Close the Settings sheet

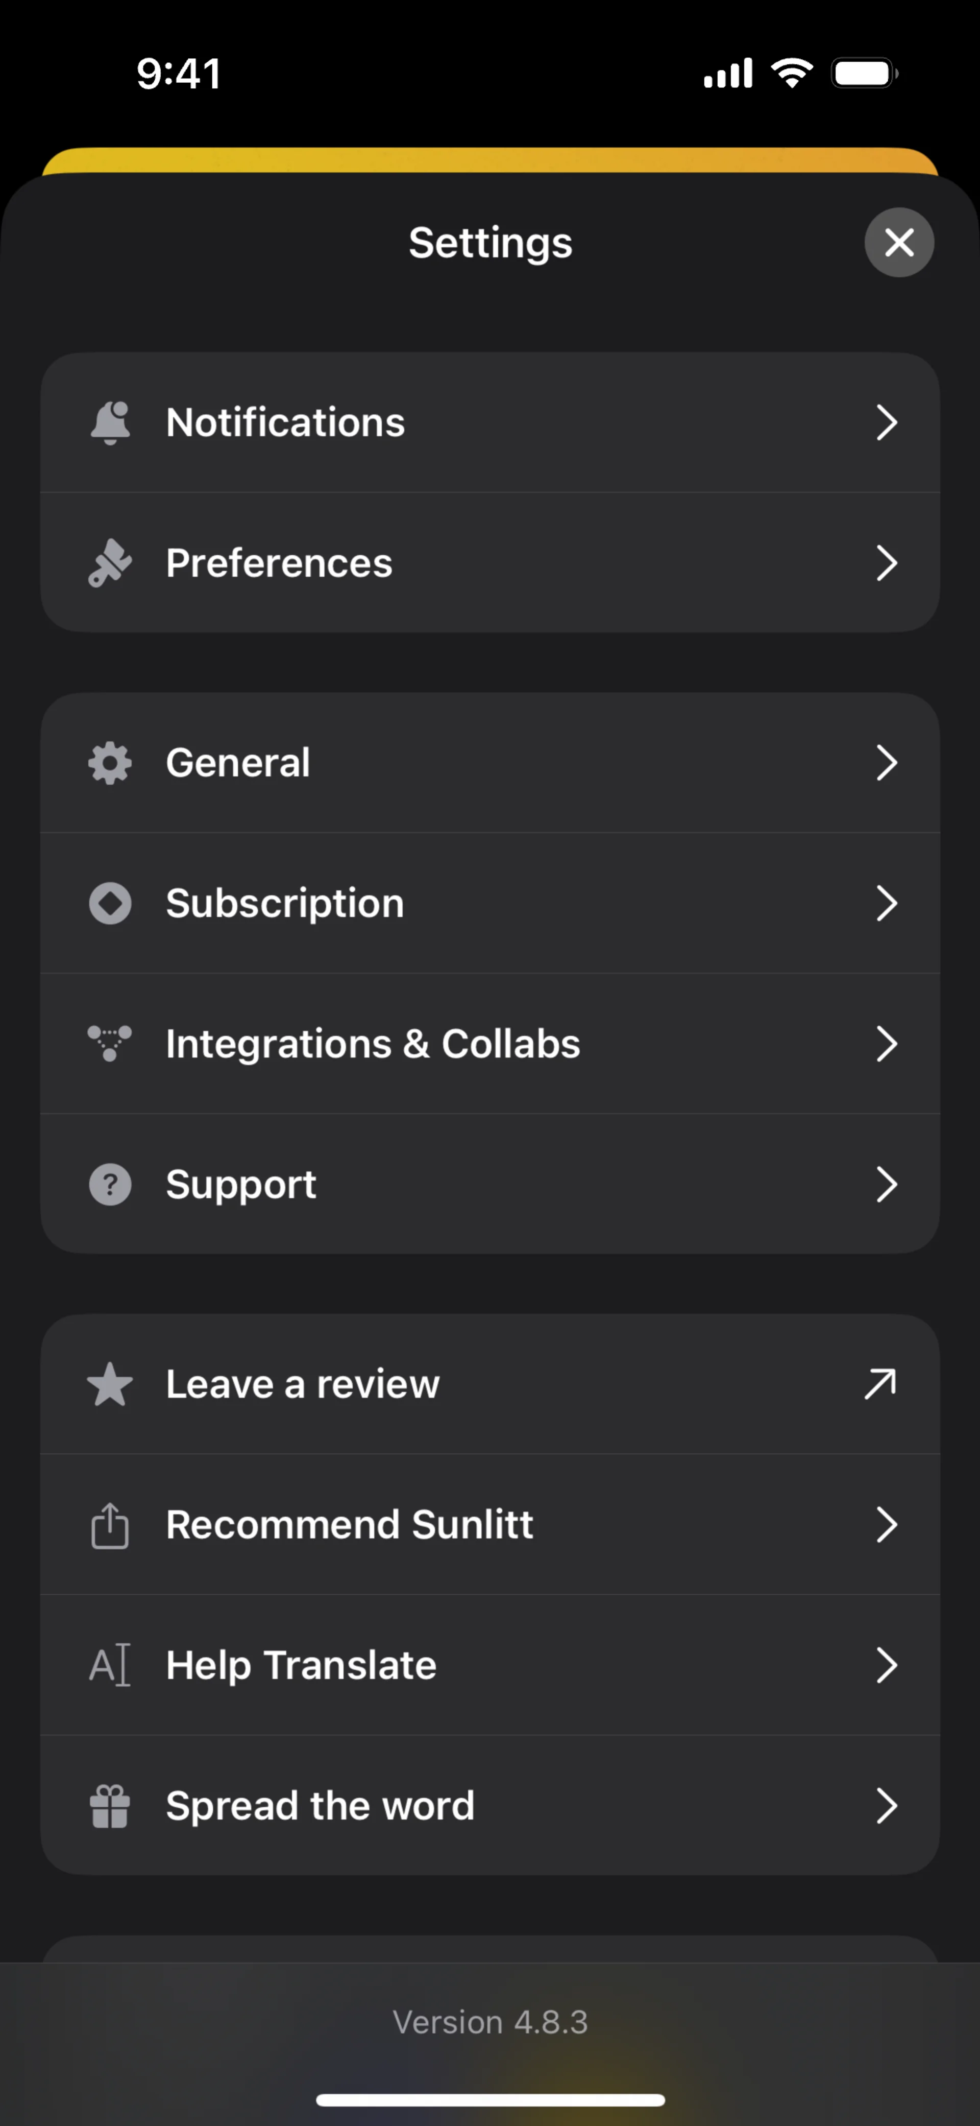pyautogui.click(x=898, y=243)
